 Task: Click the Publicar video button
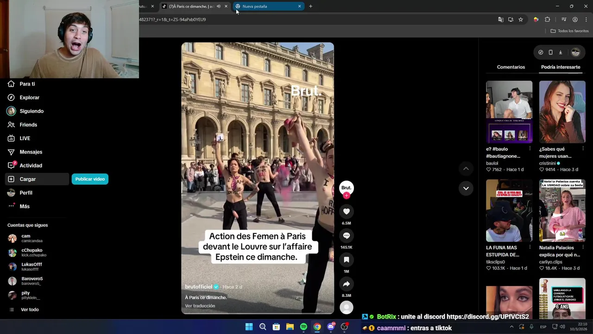(x=90, y=179)
